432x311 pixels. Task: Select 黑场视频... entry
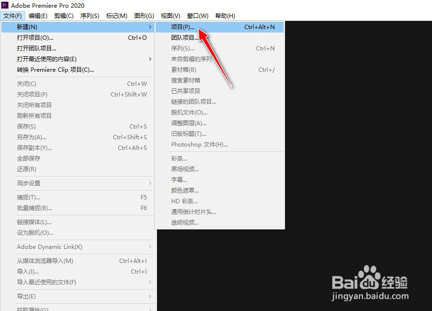coord(220,169)
